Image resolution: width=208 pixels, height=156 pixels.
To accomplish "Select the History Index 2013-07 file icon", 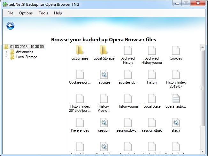I will (176, 74).
